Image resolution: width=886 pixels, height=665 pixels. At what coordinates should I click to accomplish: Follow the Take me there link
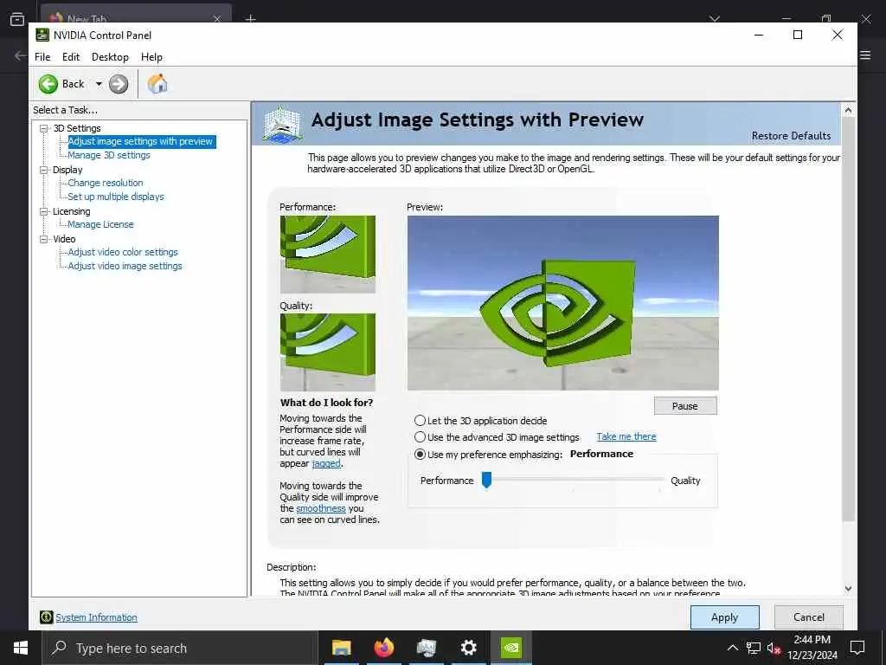click(x=626, y=436)
